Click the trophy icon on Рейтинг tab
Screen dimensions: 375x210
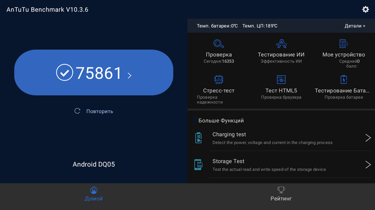pos(281,190)
